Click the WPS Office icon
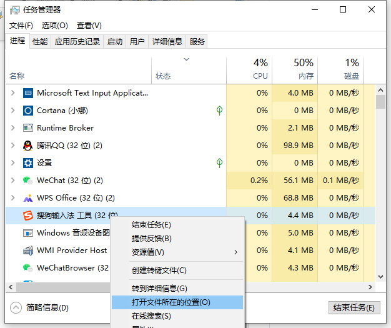The image size is (391, 328). coord(27,198)
